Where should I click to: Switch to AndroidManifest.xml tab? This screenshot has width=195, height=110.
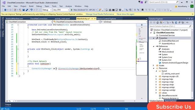[x=14, y=19]
